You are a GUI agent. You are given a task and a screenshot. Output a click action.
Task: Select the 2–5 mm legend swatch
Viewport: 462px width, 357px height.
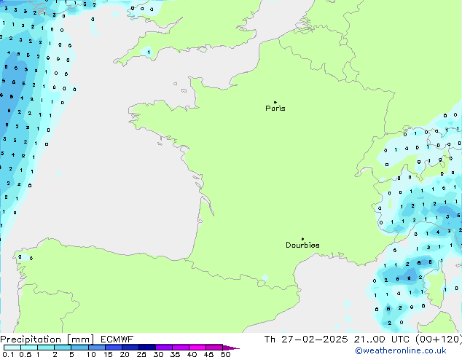63,348
